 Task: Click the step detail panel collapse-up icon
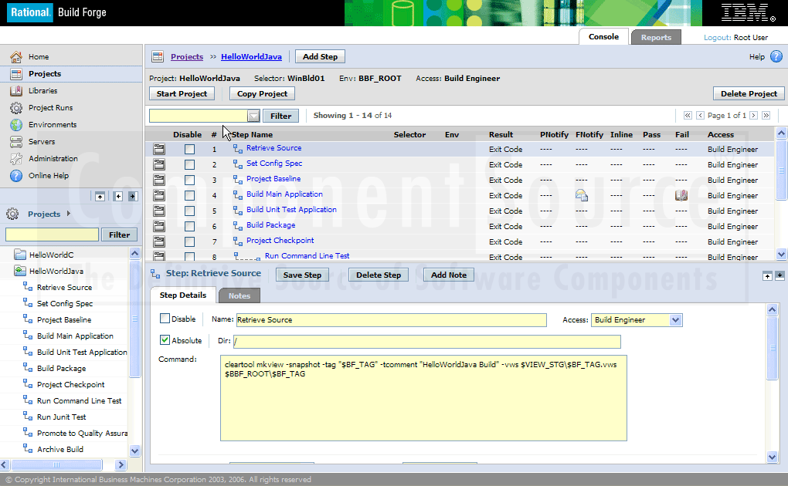pyautogui.click(x=767, y=275)
